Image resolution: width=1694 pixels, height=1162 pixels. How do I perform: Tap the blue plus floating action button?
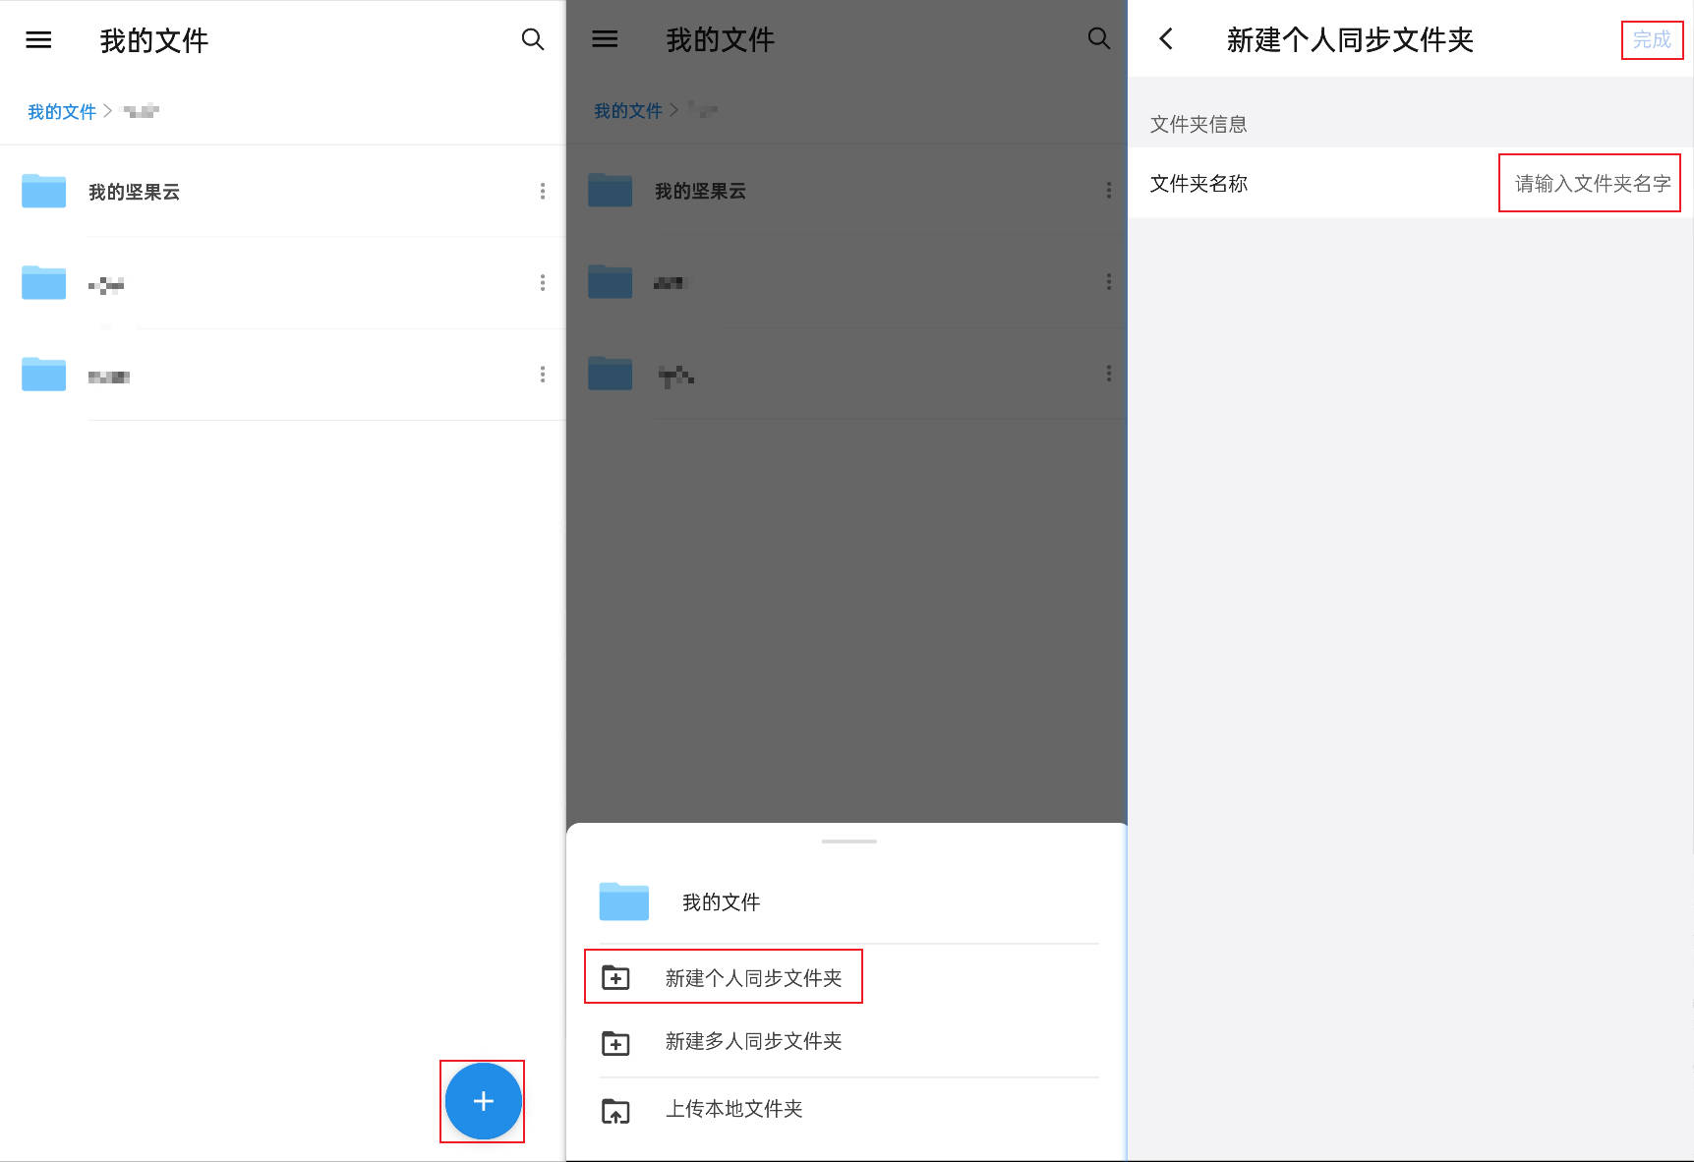[483, 1101]
